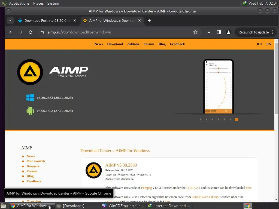Open Addons in the navbar
This screenshot has height=209, width=279.
(133, 44)
